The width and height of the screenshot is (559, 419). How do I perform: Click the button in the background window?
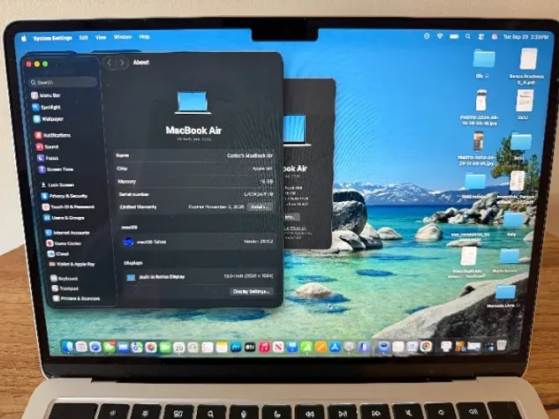[x=292, y=217]
